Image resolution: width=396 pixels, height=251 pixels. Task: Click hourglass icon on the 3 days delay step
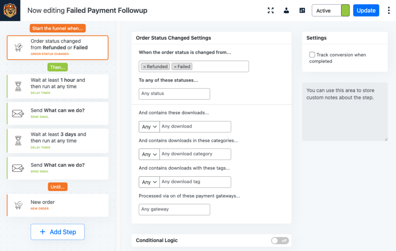[x=18, y=141]
